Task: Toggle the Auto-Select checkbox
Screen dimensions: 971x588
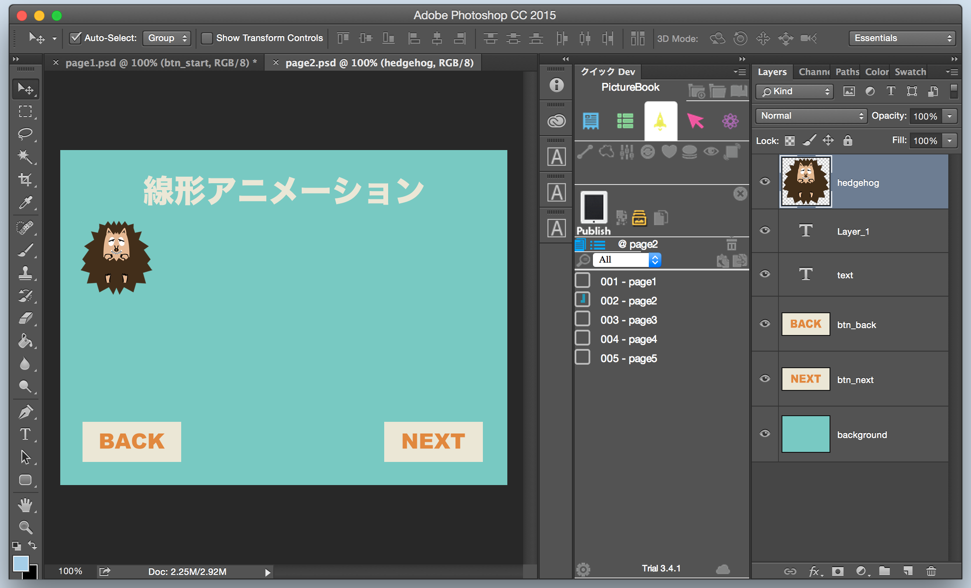Action: click(x=76, y=38)
